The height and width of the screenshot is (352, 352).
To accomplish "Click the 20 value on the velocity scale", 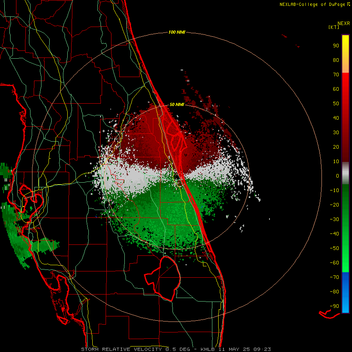I will point(336,147).
